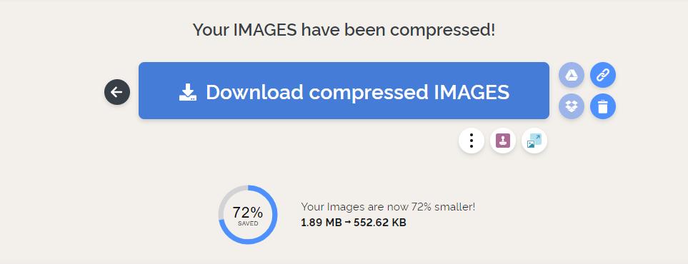Expand the three-dot more options menu

[x=472, y=141]
